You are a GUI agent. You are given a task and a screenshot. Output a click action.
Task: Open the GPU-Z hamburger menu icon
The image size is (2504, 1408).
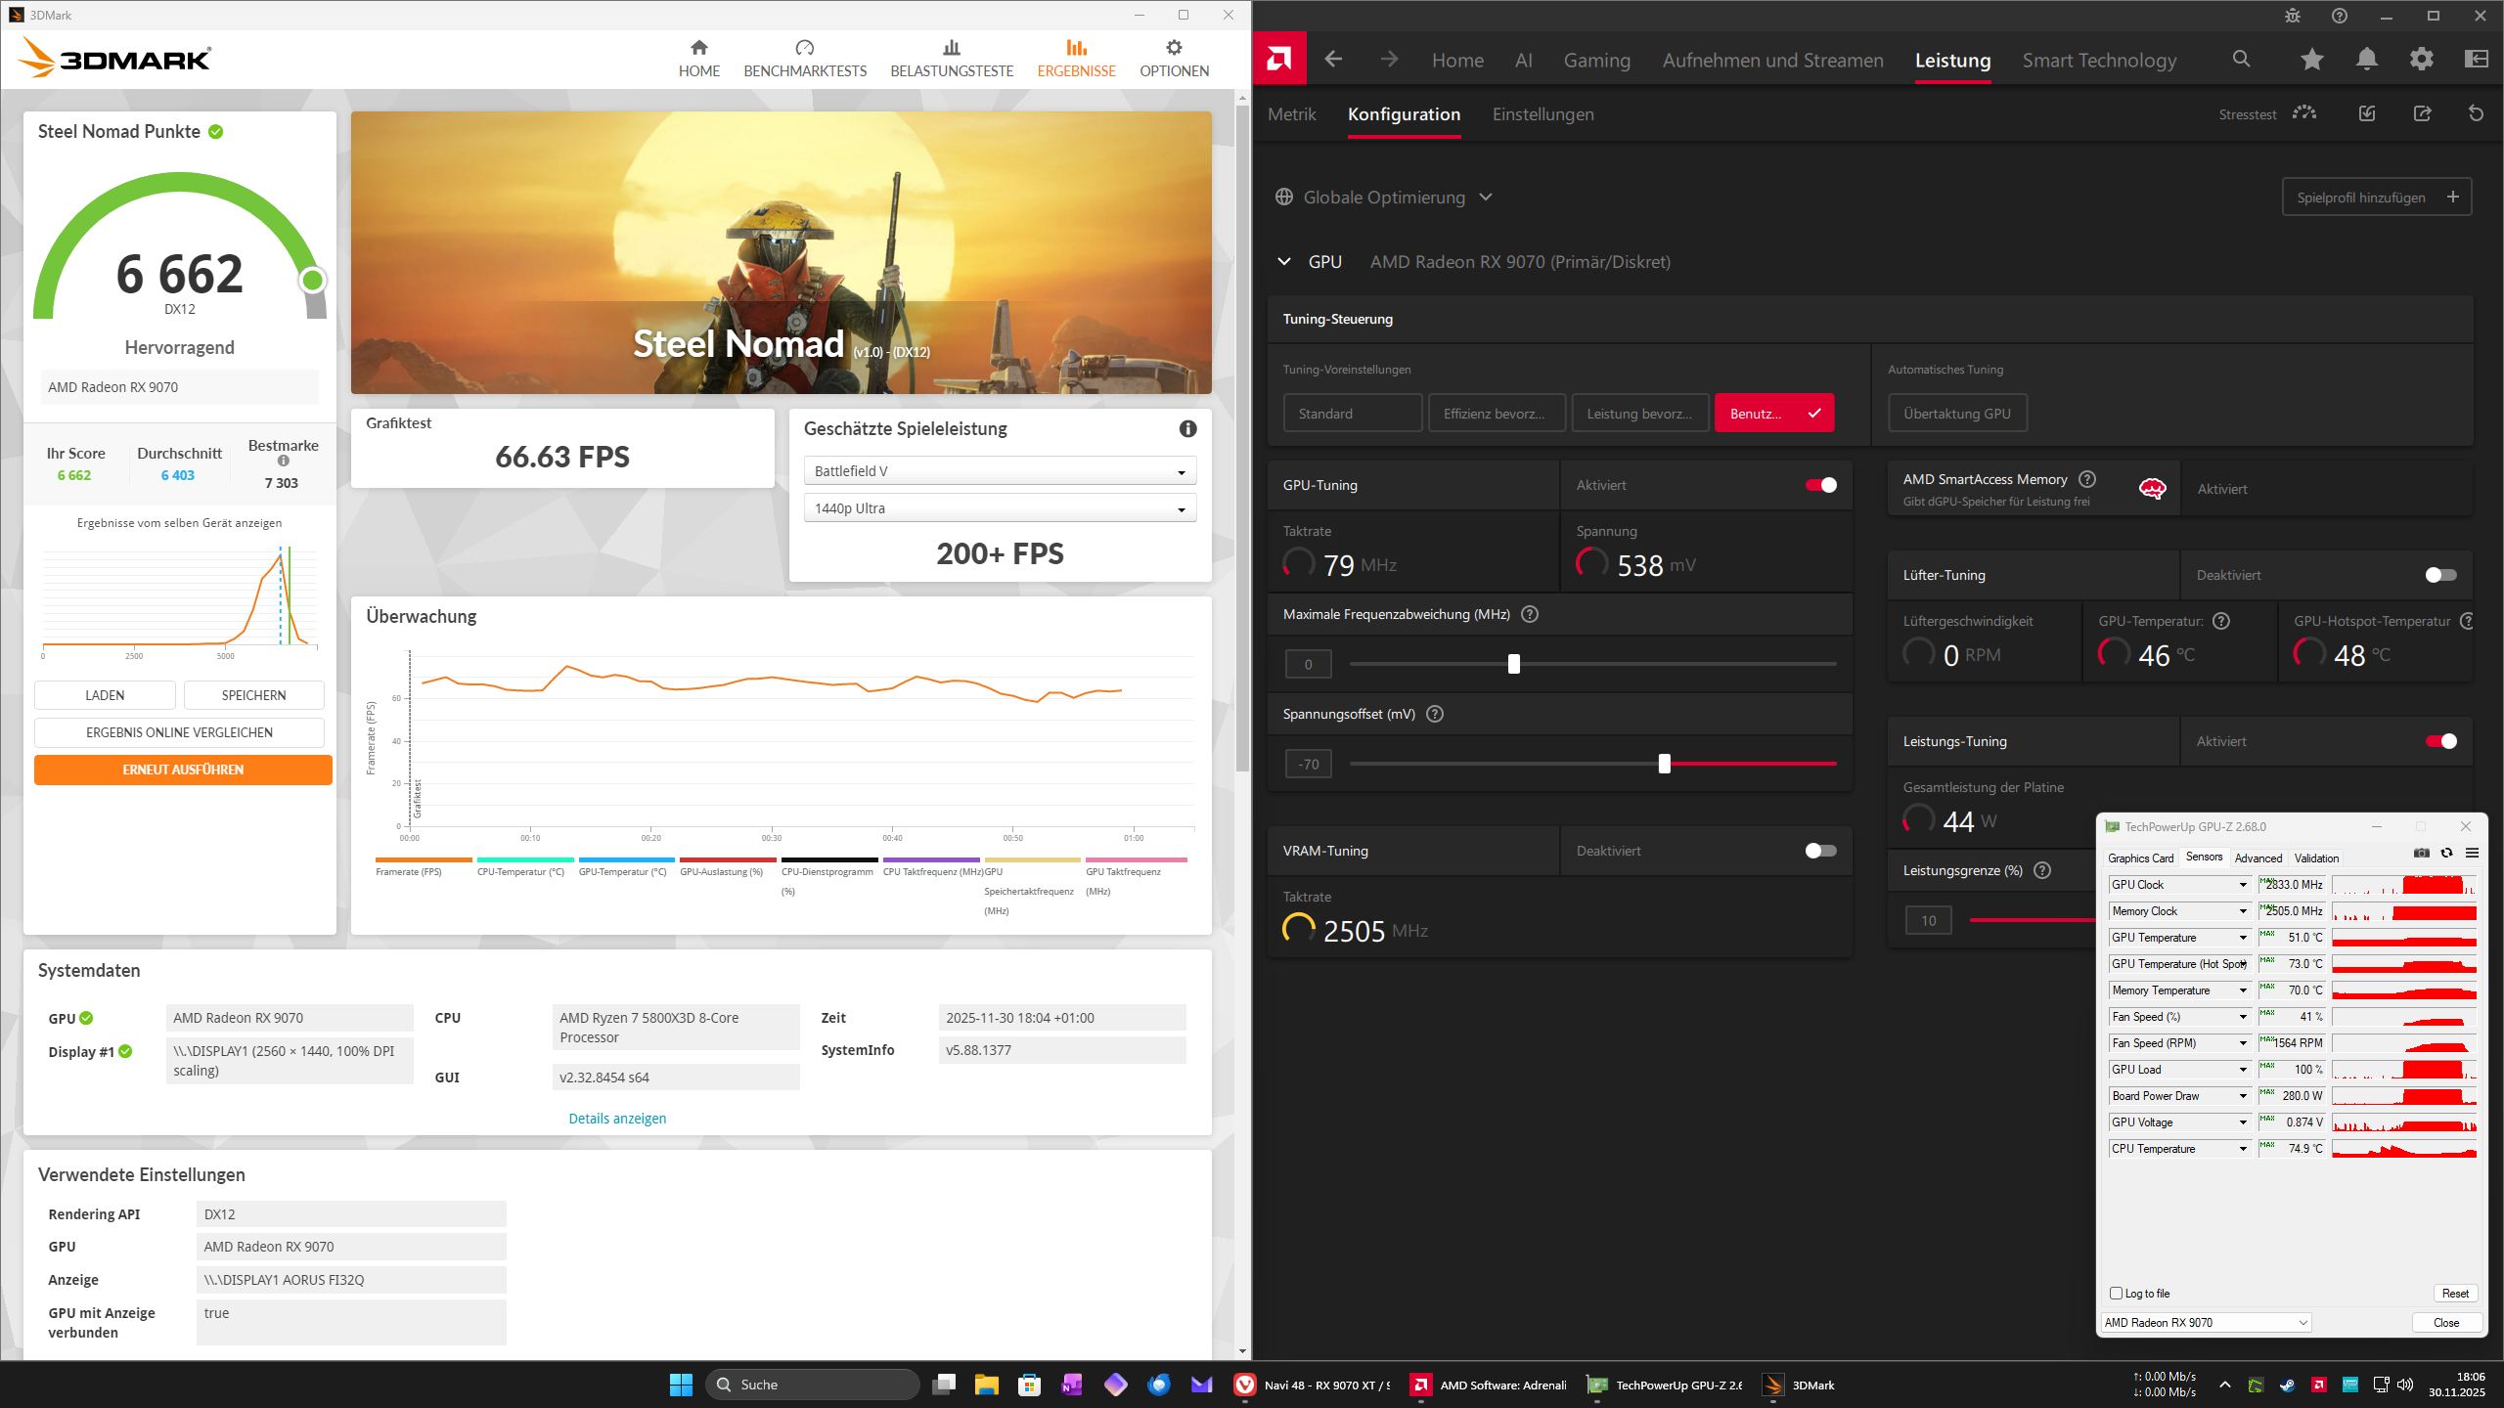[2473, 853]
